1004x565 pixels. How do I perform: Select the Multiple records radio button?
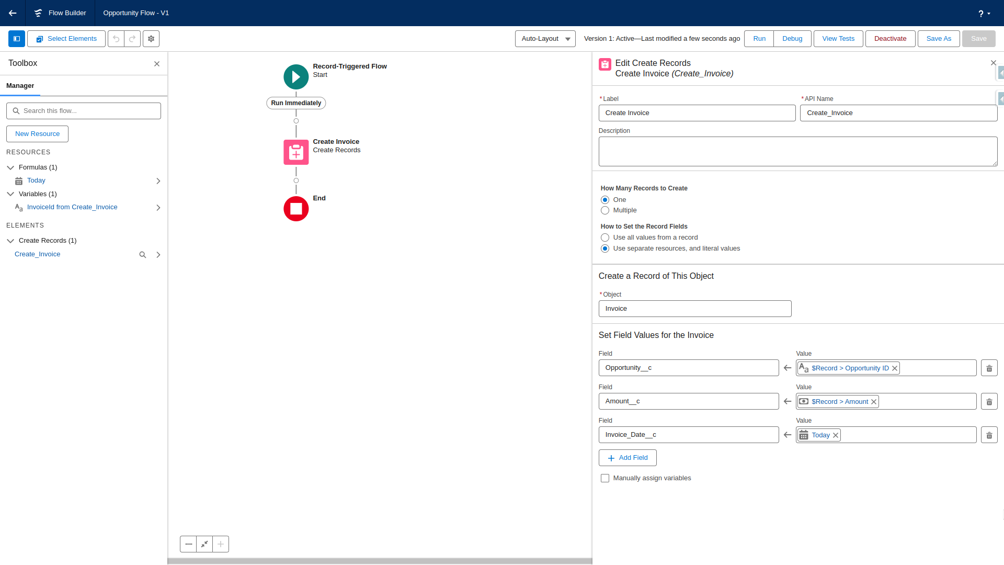[x=605, y=210]
